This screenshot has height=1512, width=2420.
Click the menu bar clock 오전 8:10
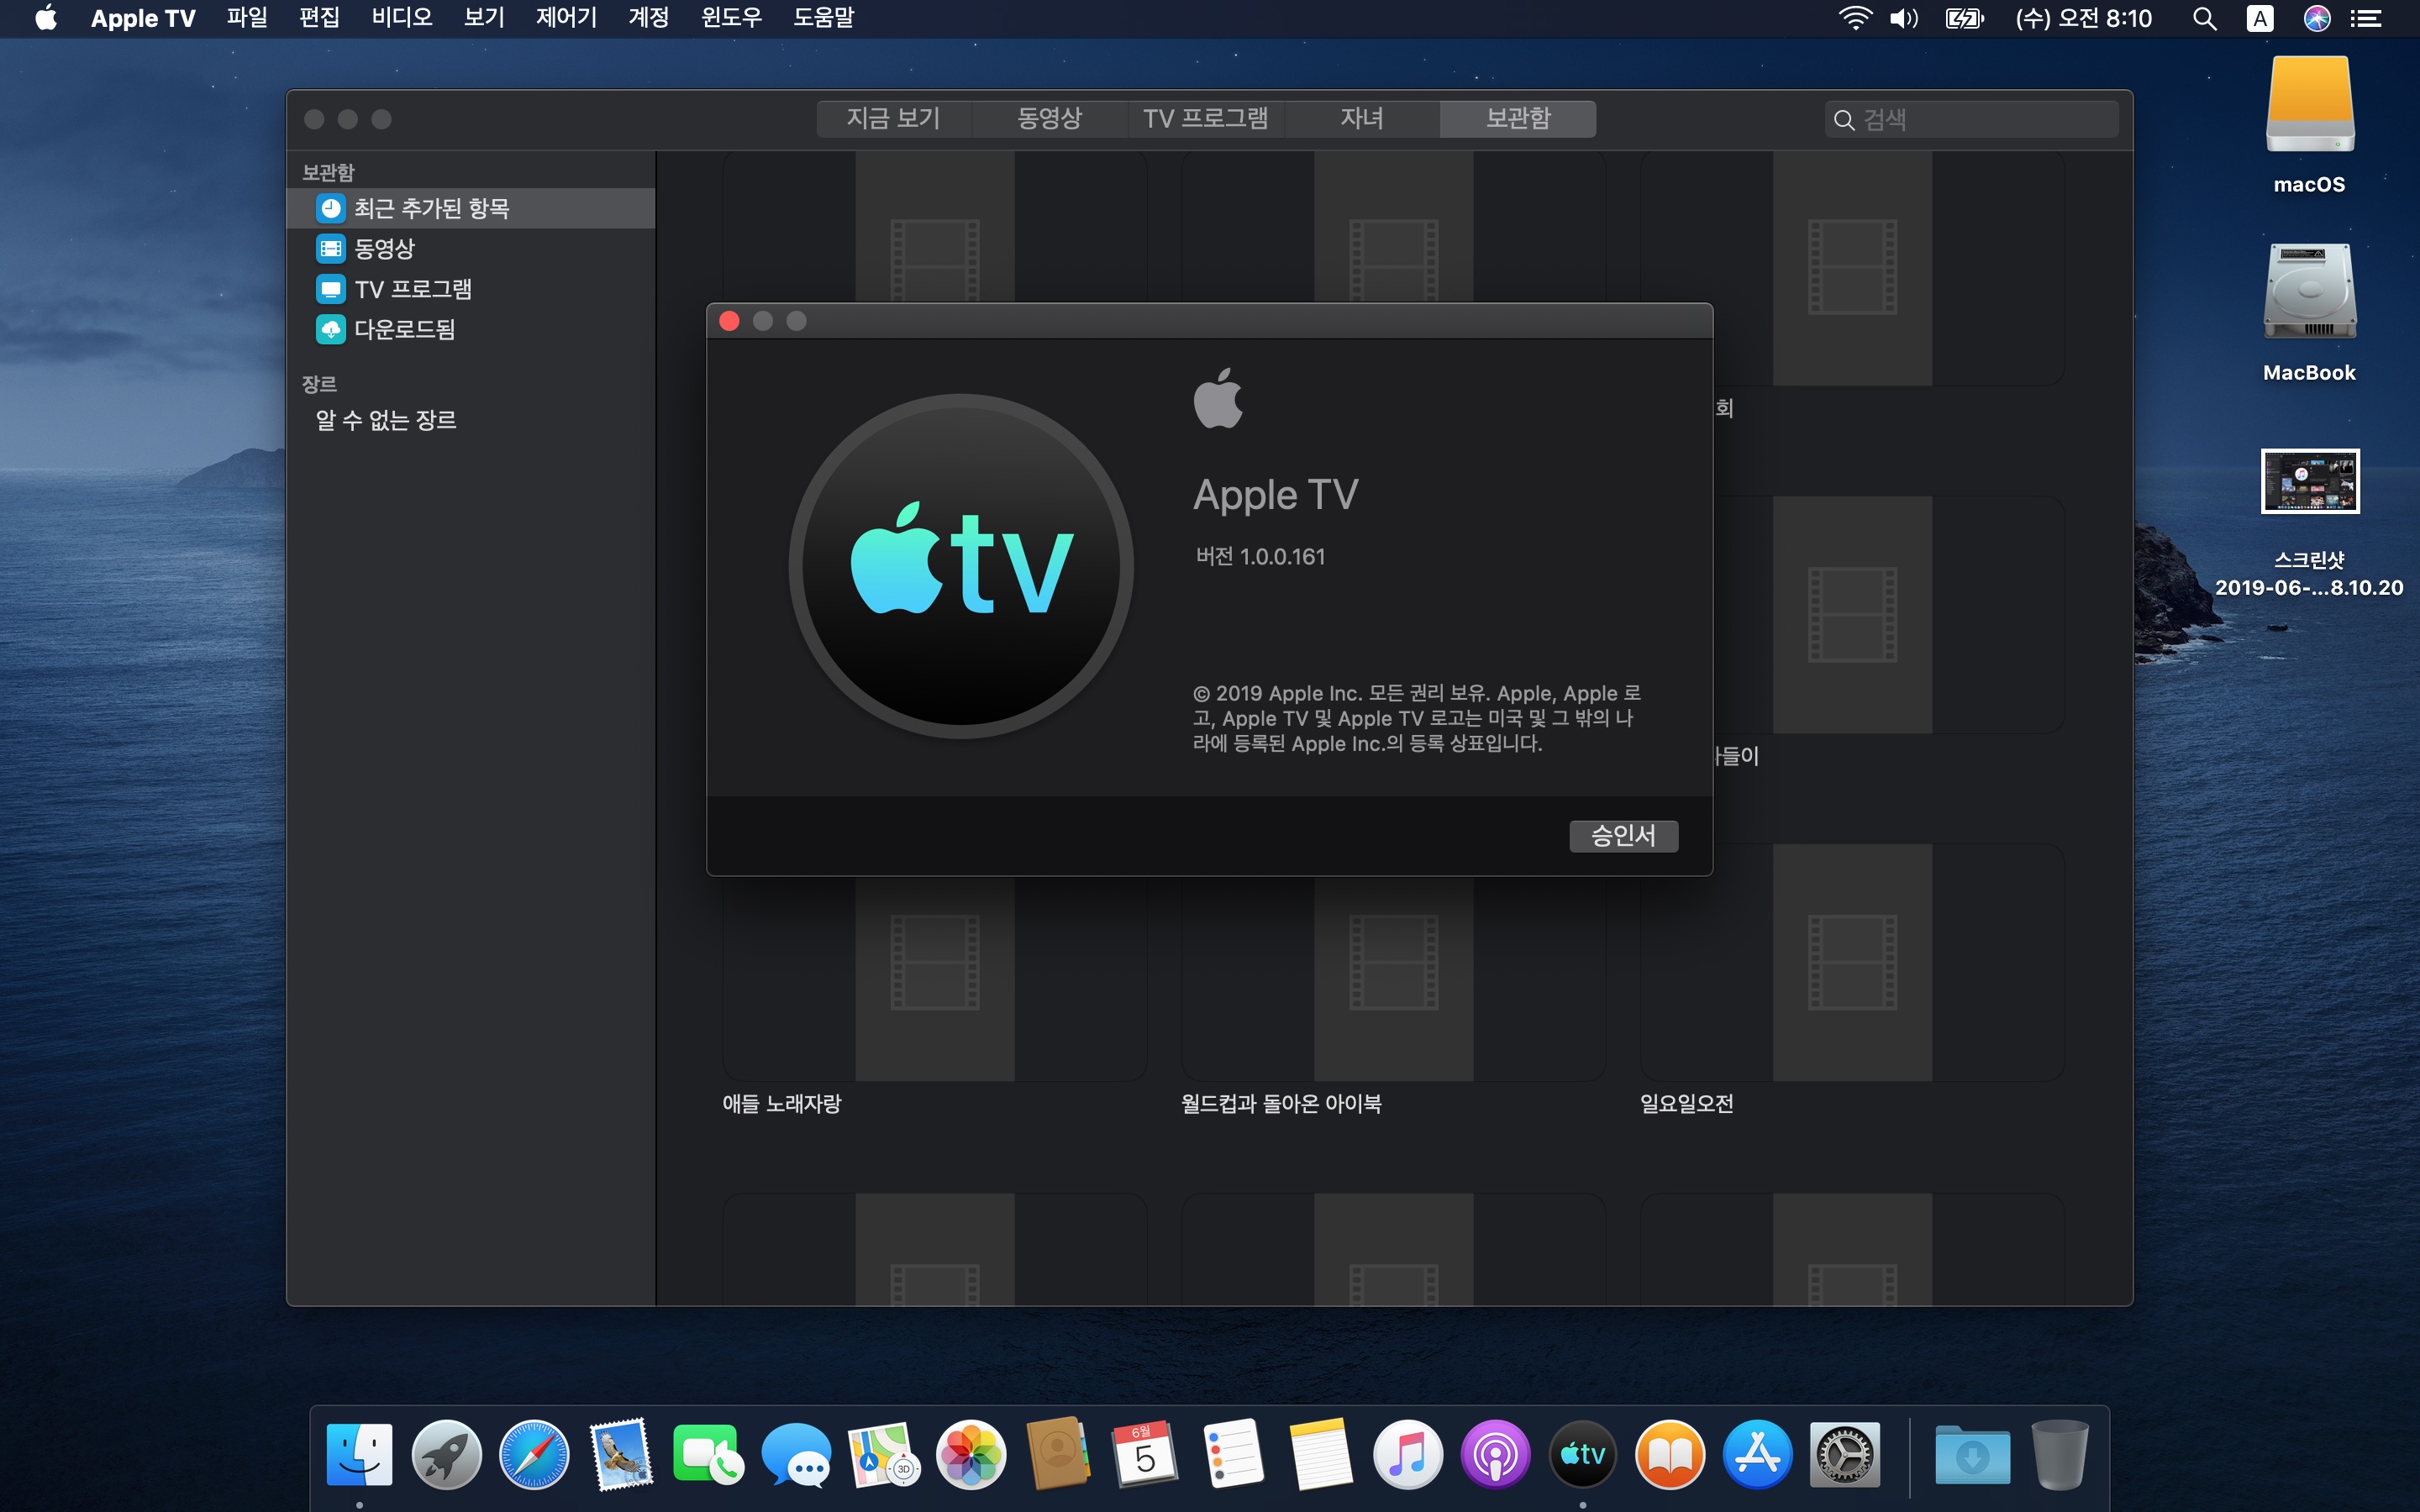coord(2083,18)
